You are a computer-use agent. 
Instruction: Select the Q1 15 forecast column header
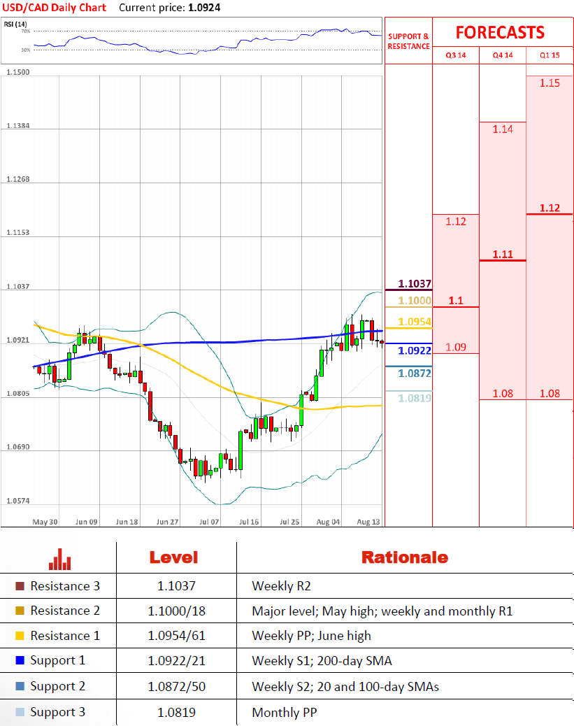click(550, 55)
